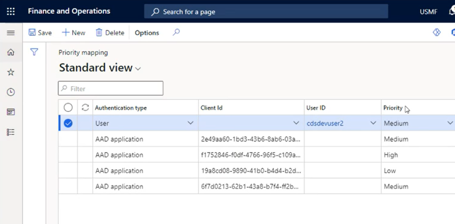The image size is (455, 224).
Task: Open Recent clock icon in sidebar
Action: [x=11, y=92]
